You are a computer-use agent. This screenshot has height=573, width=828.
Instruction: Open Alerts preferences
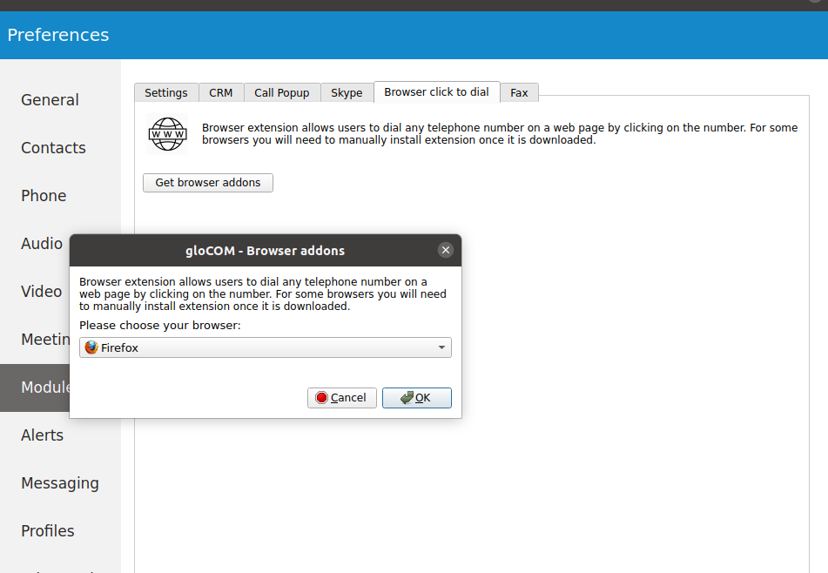[43, 435]
